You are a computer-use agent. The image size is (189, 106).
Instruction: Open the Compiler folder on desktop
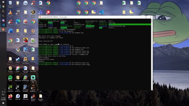tap(10, 59)
